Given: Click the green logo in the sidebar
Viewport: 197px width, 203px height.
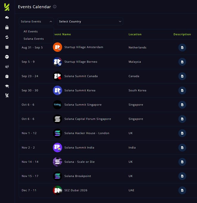Looking at the screenshot, I should click(7, 7).
